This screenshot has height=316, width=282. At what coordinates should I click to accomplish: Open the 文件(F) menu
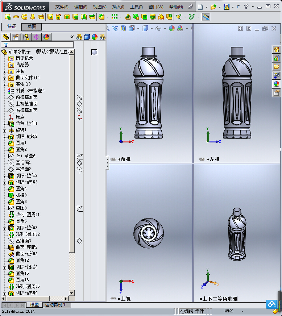tap(62, 7)
